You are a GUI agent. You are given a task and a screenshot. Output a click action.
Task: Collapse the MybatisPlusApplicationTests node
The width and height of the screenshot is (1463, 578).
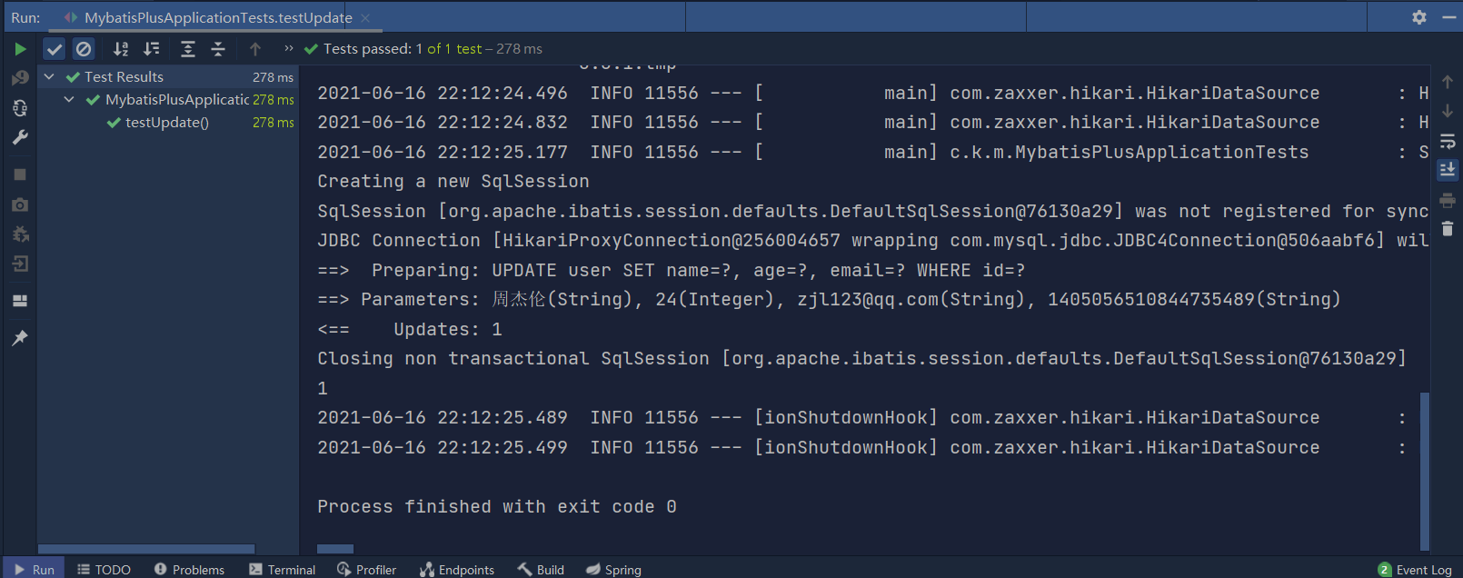[x=68, y=99]
